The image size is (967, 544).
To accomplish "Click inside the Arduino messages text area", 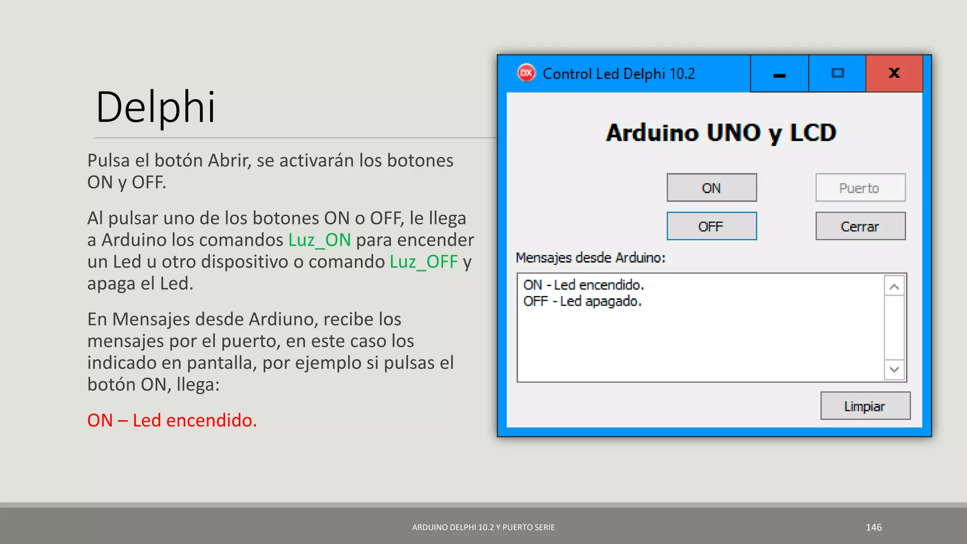I will pyautogui.click(x=699, y=345).
